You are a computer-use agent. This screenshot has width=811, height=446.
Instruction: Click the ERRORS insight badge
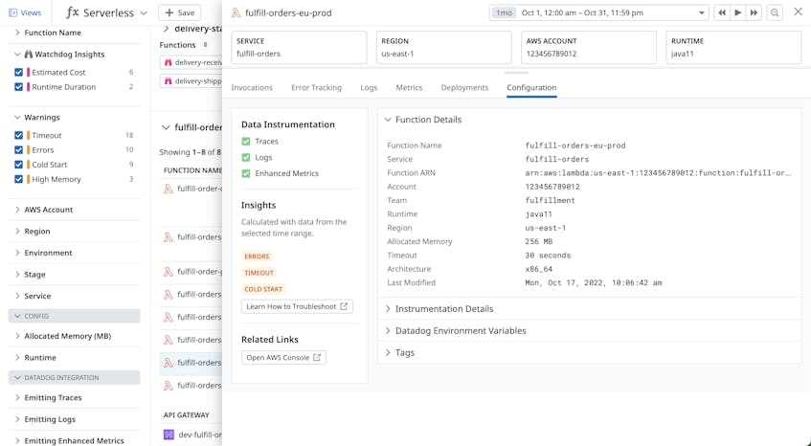point(257,256)
